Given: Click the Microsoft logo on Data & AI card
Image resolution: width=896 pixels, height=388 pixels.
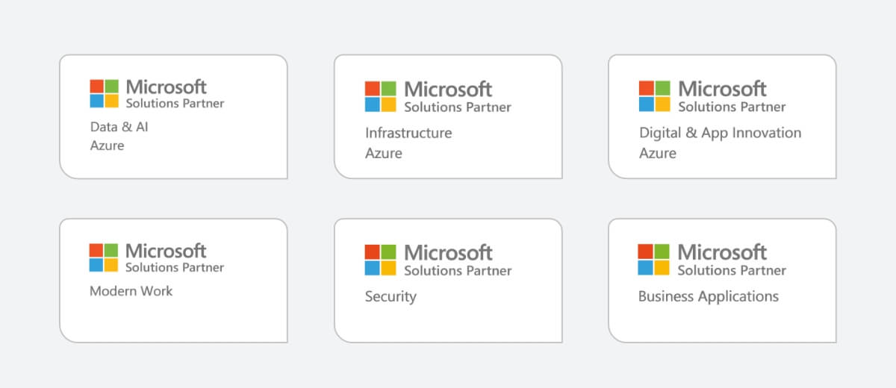Looking at the screenshot, I should click(105, 93).
